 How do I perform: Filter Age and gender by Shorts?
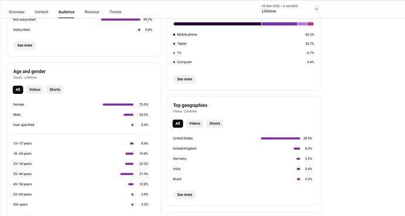pyautogui.click(x=55, y=90)
